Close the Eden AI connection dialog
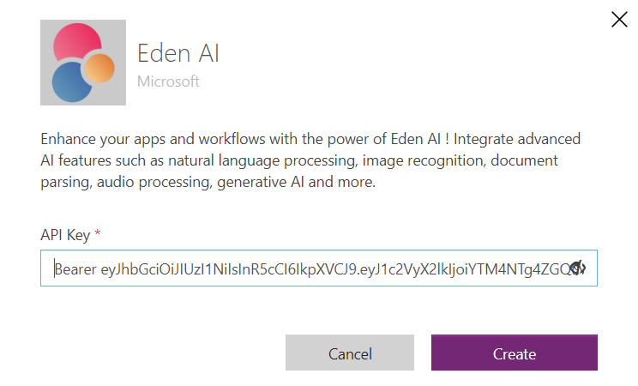Image resolution: width=638 pixels, height=386 pixels. 619,20
